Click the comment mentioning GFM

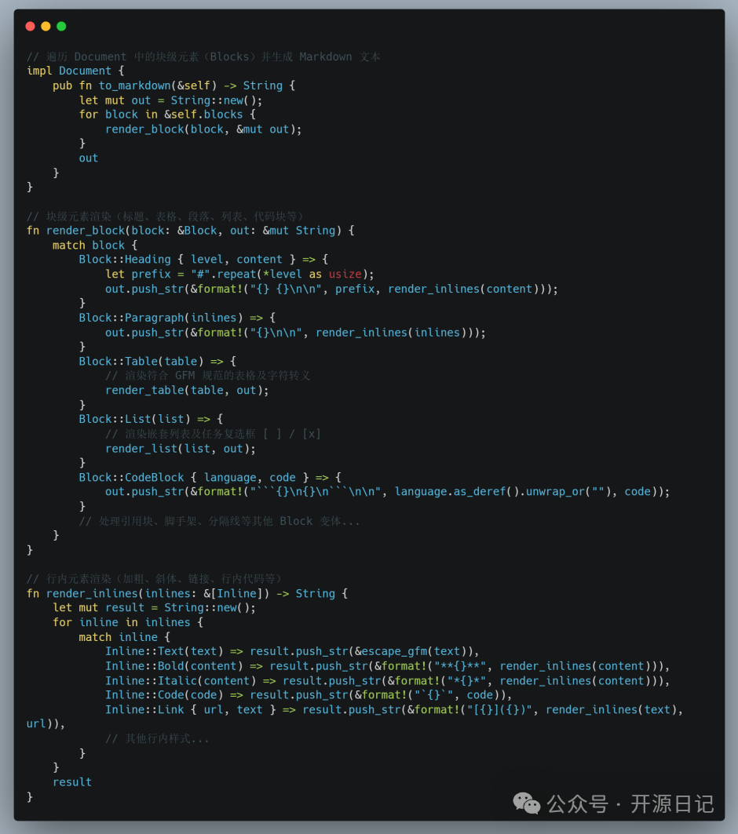207,376
